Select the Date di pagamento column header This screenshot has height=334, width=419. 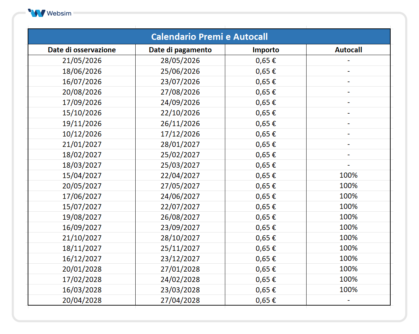(x=180, y=50)
